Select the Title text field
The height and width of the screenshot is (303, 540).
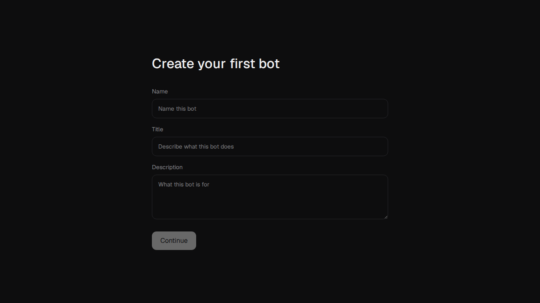[x=270, y=146]
